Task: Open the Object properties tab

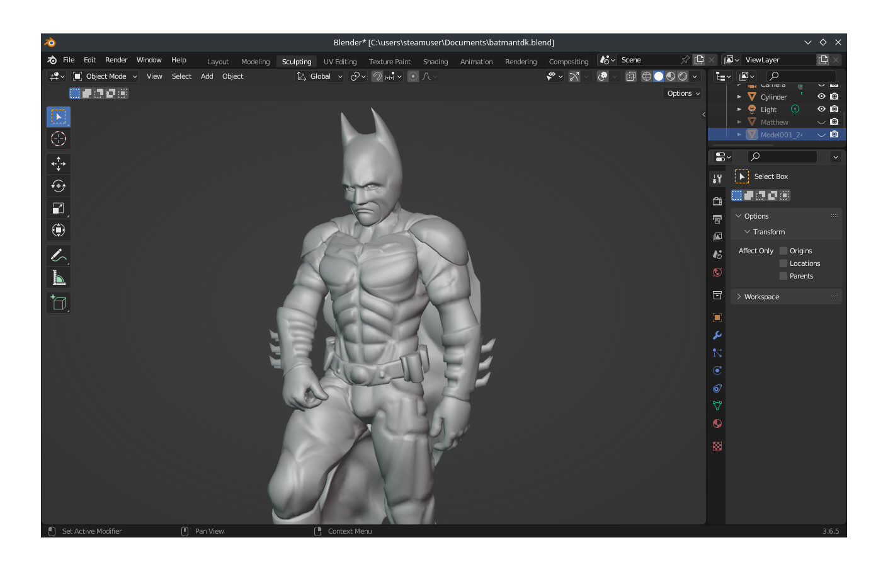Action: click(x=717, y=318)
